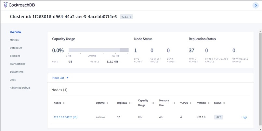The image size is (262, 131).
Task: Select the Cluster id text
Action: (63, 17)
